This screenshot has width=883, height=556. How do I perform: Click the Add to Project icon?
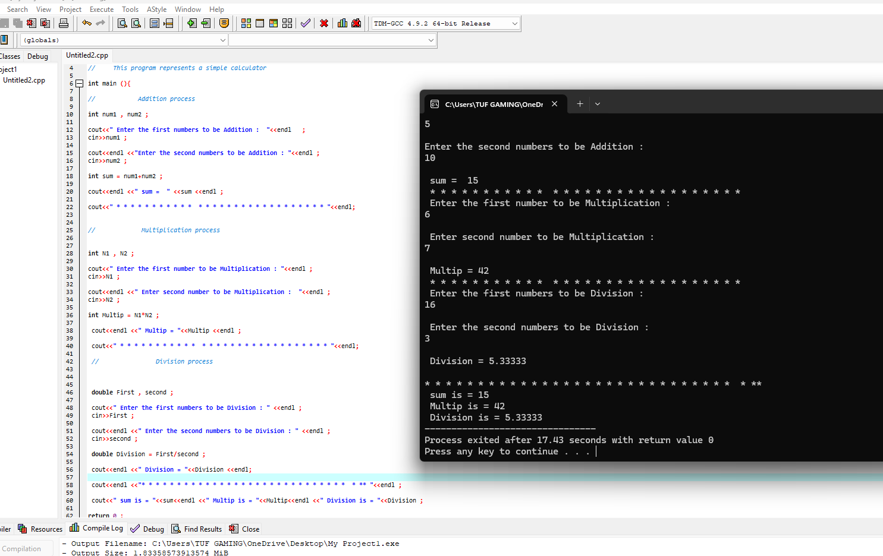click(191, 23)
